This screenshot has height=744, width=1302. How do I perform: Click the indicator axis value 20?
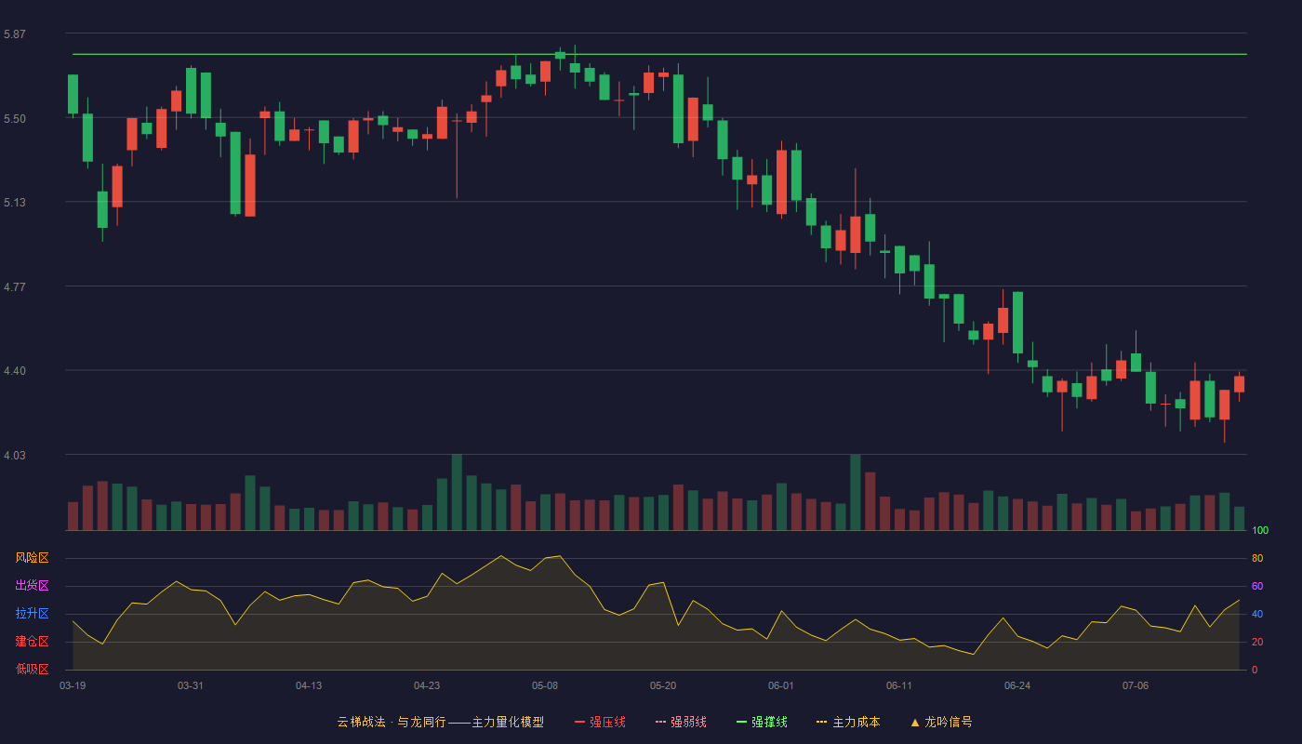(1257, 642)
